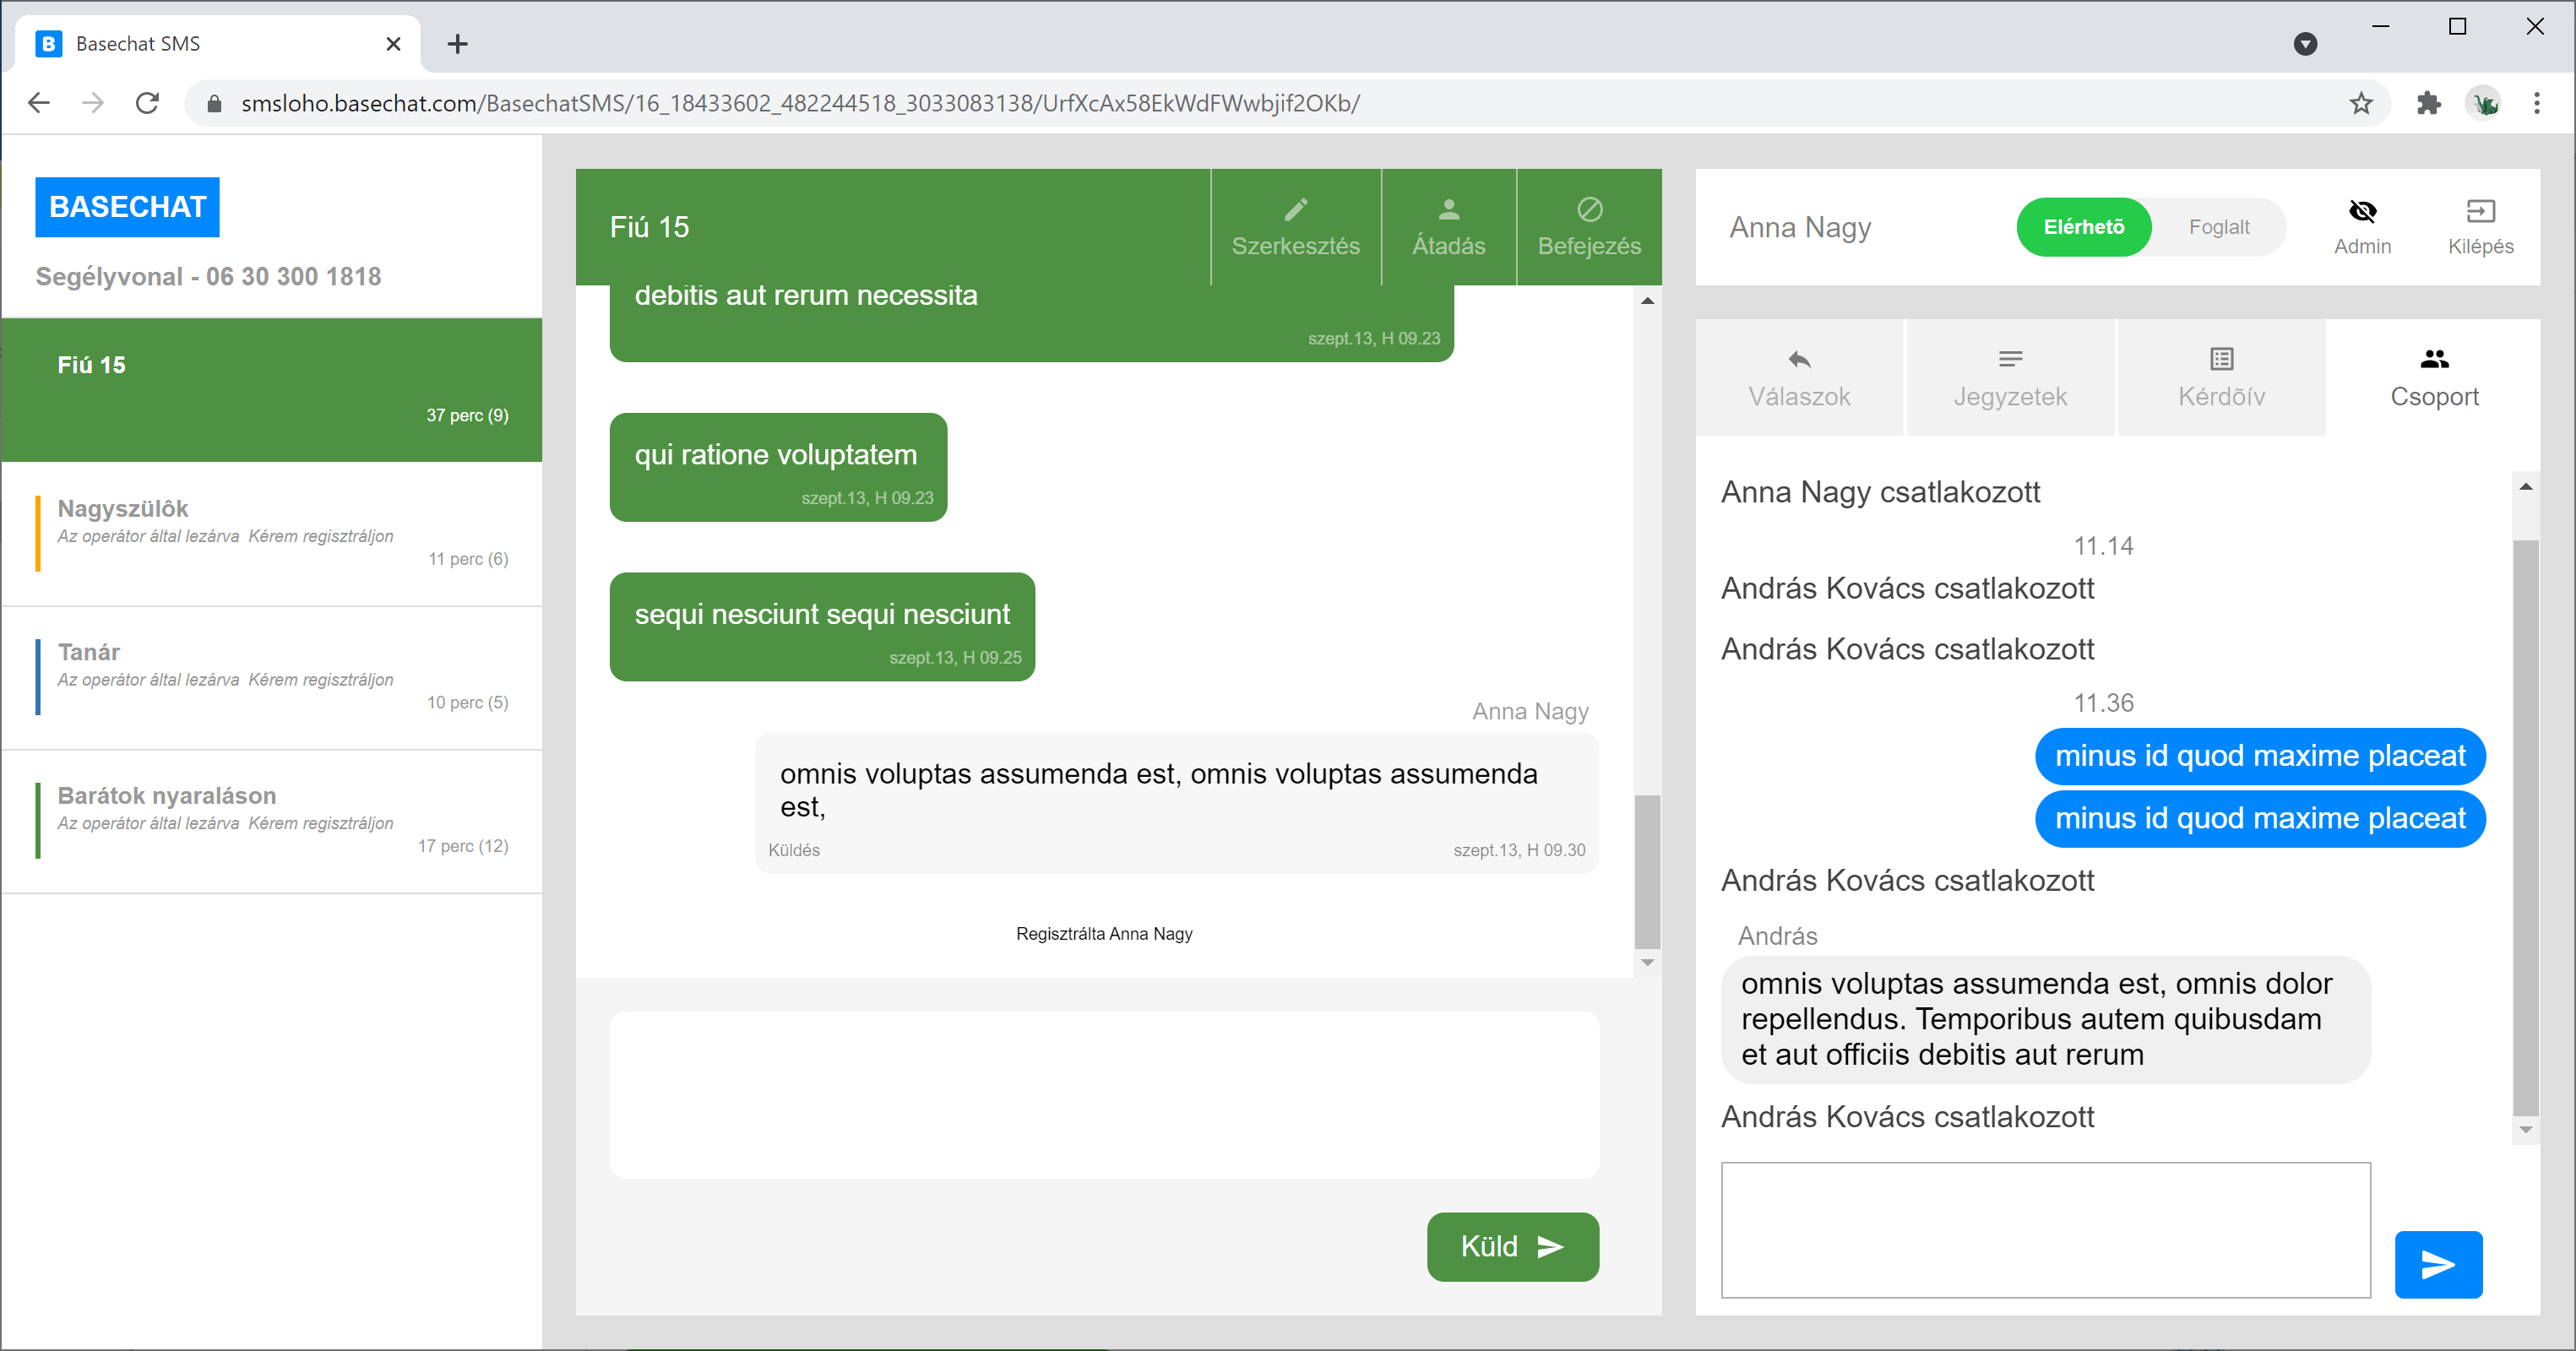Click the Befejezés end conversation icon
Screen dimensions: 2576x1351
[1589, 210]
